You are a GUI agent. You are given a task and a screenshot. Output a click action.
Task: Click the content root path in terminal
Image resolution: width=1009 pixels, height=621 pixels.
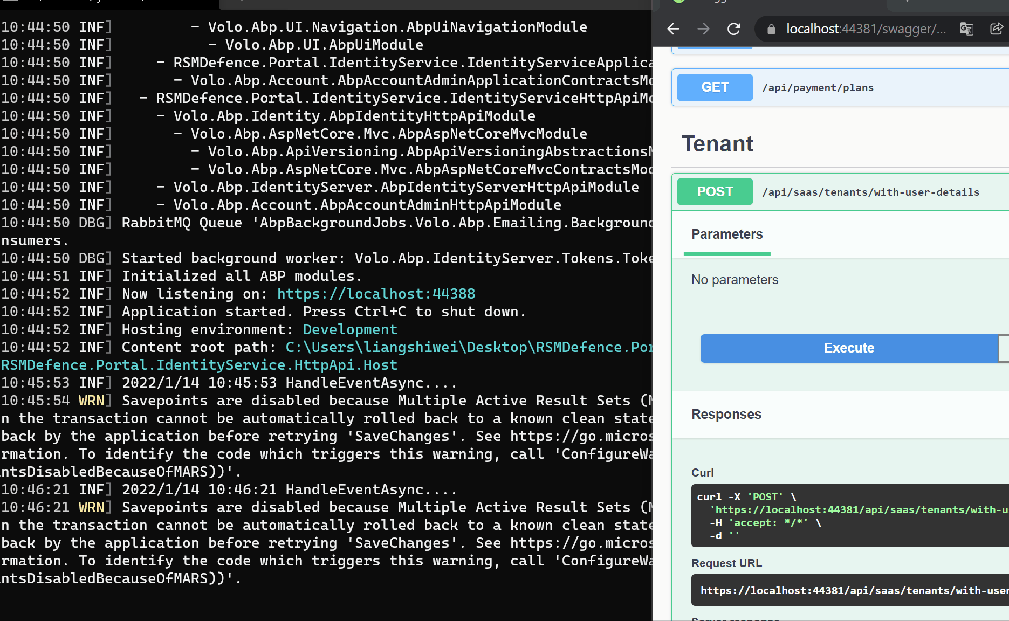(x=468, y=348)
